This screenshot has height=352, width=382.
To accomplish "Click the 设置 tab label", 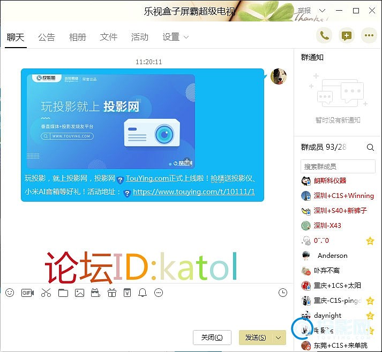I will point(171,37).
